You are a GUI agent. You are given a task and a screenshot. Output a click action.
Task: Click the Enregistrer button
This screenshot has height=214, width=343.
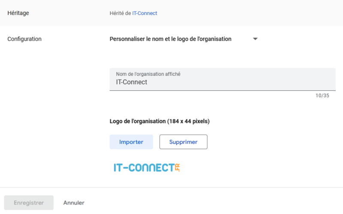[x=29, y=203]
